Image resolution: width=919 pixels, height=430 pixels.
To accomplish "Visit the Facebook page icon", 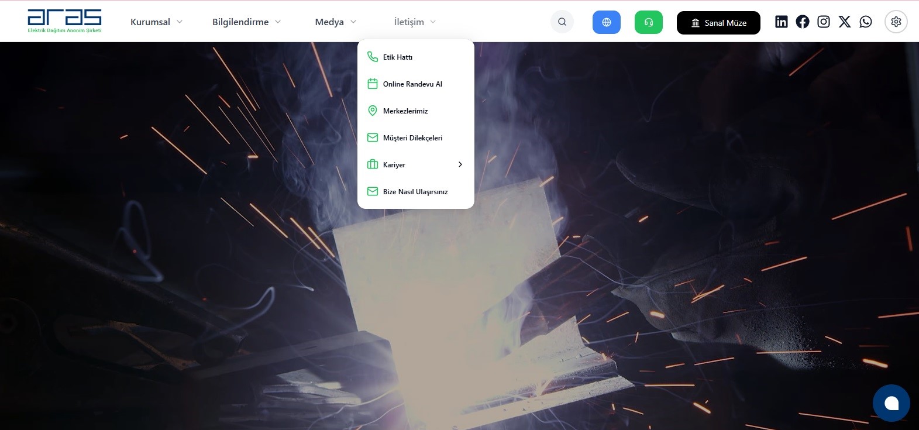I will point(802,22).
